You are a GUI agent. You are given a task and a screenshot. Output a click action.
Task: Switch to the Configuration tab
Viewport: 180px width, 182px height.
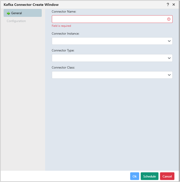16,21
